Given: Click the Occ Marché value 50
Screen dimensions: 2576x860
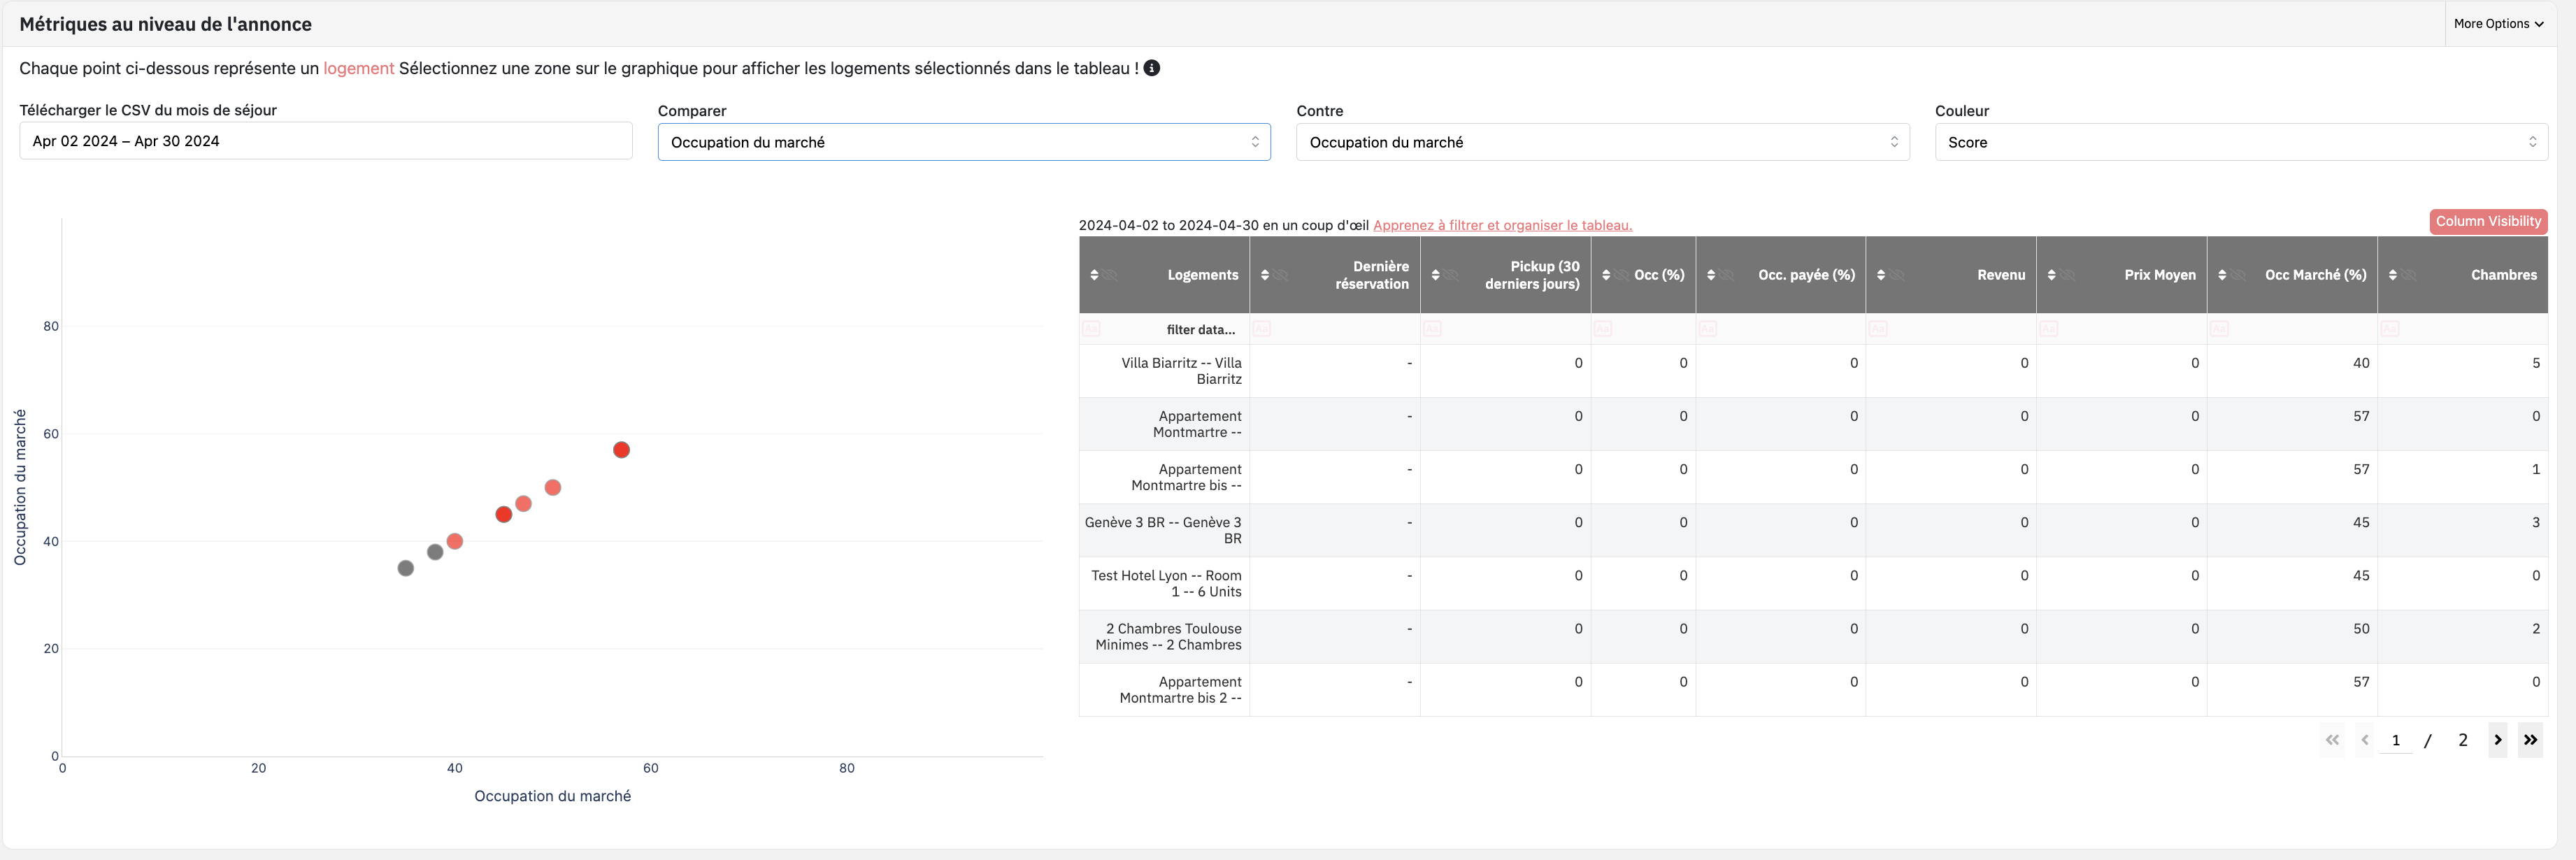Looking at the screenshot, I should (2361, 629).
